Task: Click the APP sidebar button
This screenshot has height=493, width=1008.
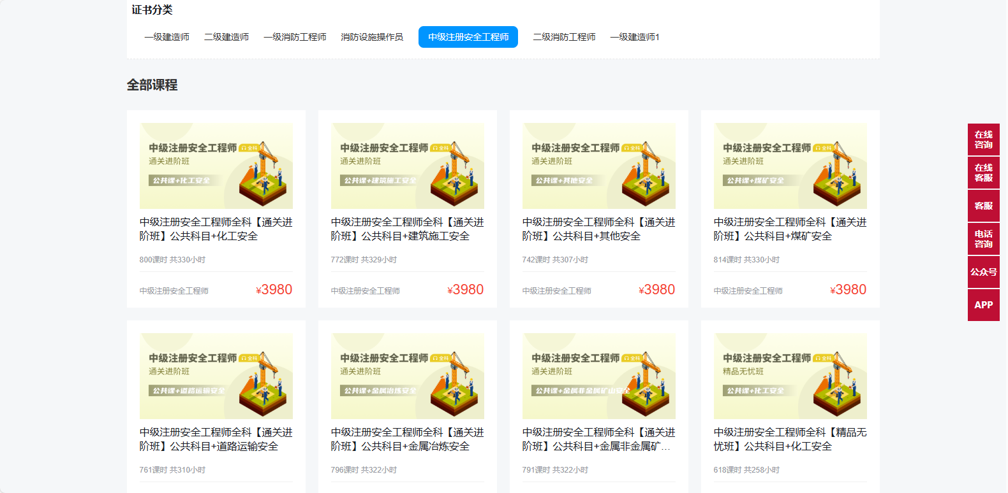Action: coord(983,305)
